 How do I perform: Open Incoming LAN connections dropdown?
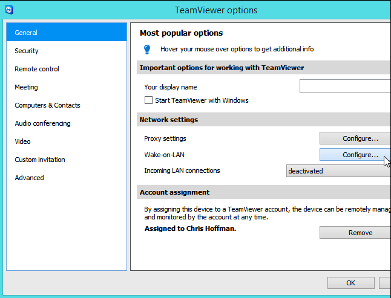click(338, 171)
